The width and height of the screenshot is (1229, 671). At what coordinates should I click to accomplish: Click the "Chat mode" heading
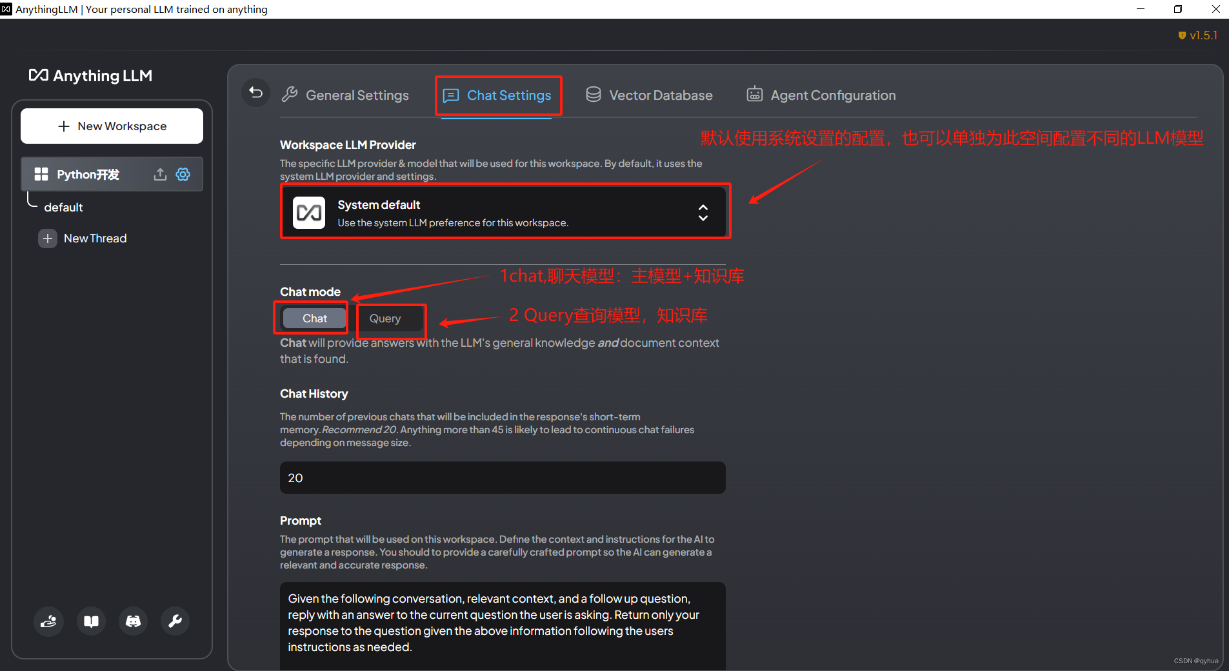pos(310,292)
